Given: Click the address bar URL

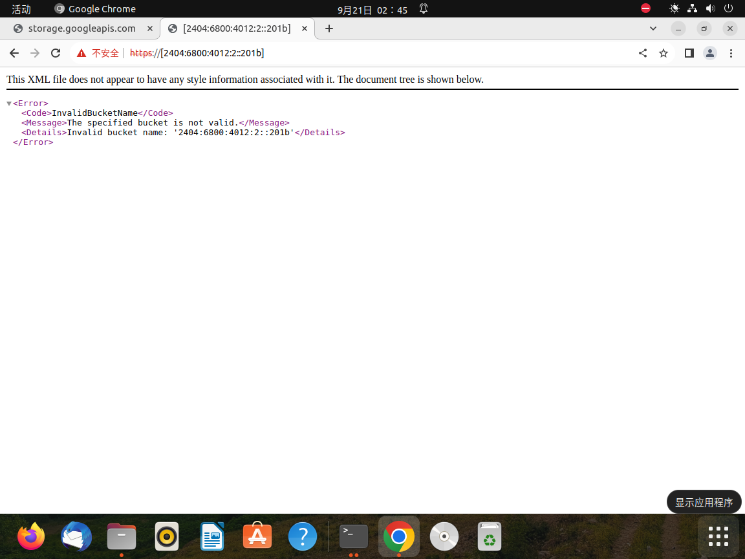Looking at the screenshot, I should [197, 53].
